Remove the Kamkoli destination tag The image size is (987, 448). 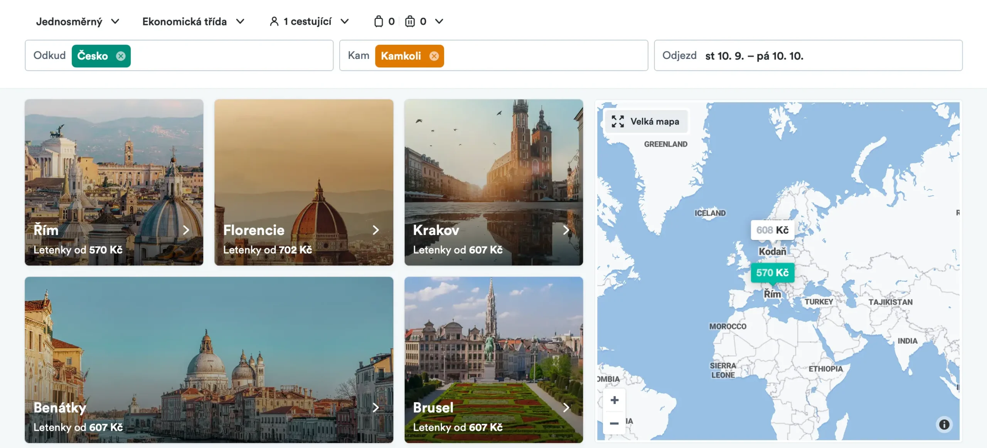click(434, 56)
